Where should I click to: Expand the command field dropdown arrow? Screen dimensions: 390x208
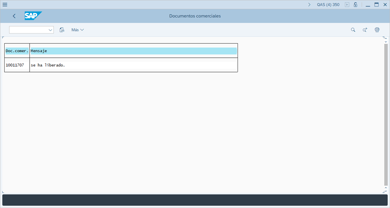50,30
